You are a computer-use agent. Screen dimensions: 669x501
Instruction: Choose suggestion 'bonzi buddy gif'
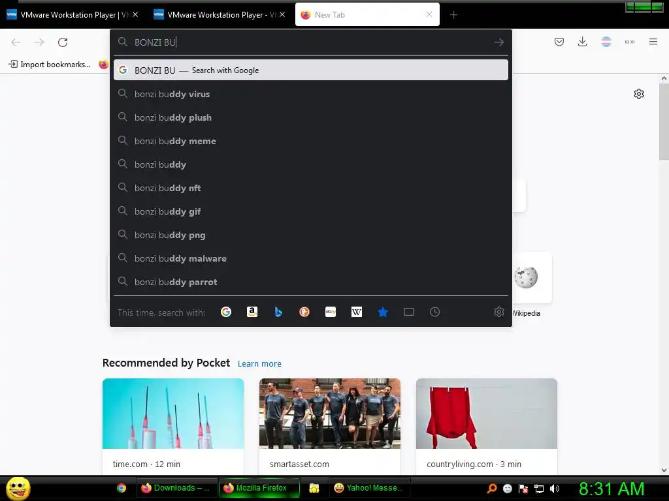[x=310, y=211]
